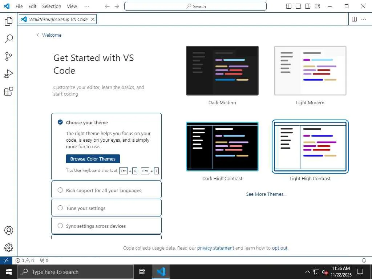Expand the Sync settings across devices step
This screenshot has height=279, width=372.
(106, 225)
